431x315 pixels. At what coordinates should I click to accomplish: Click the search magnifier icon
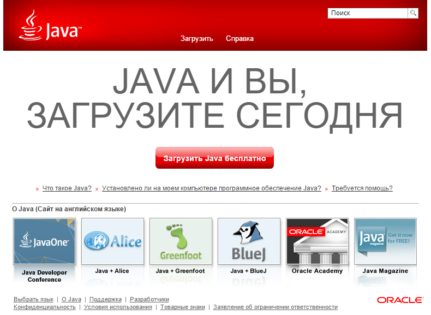coord(414,13)
